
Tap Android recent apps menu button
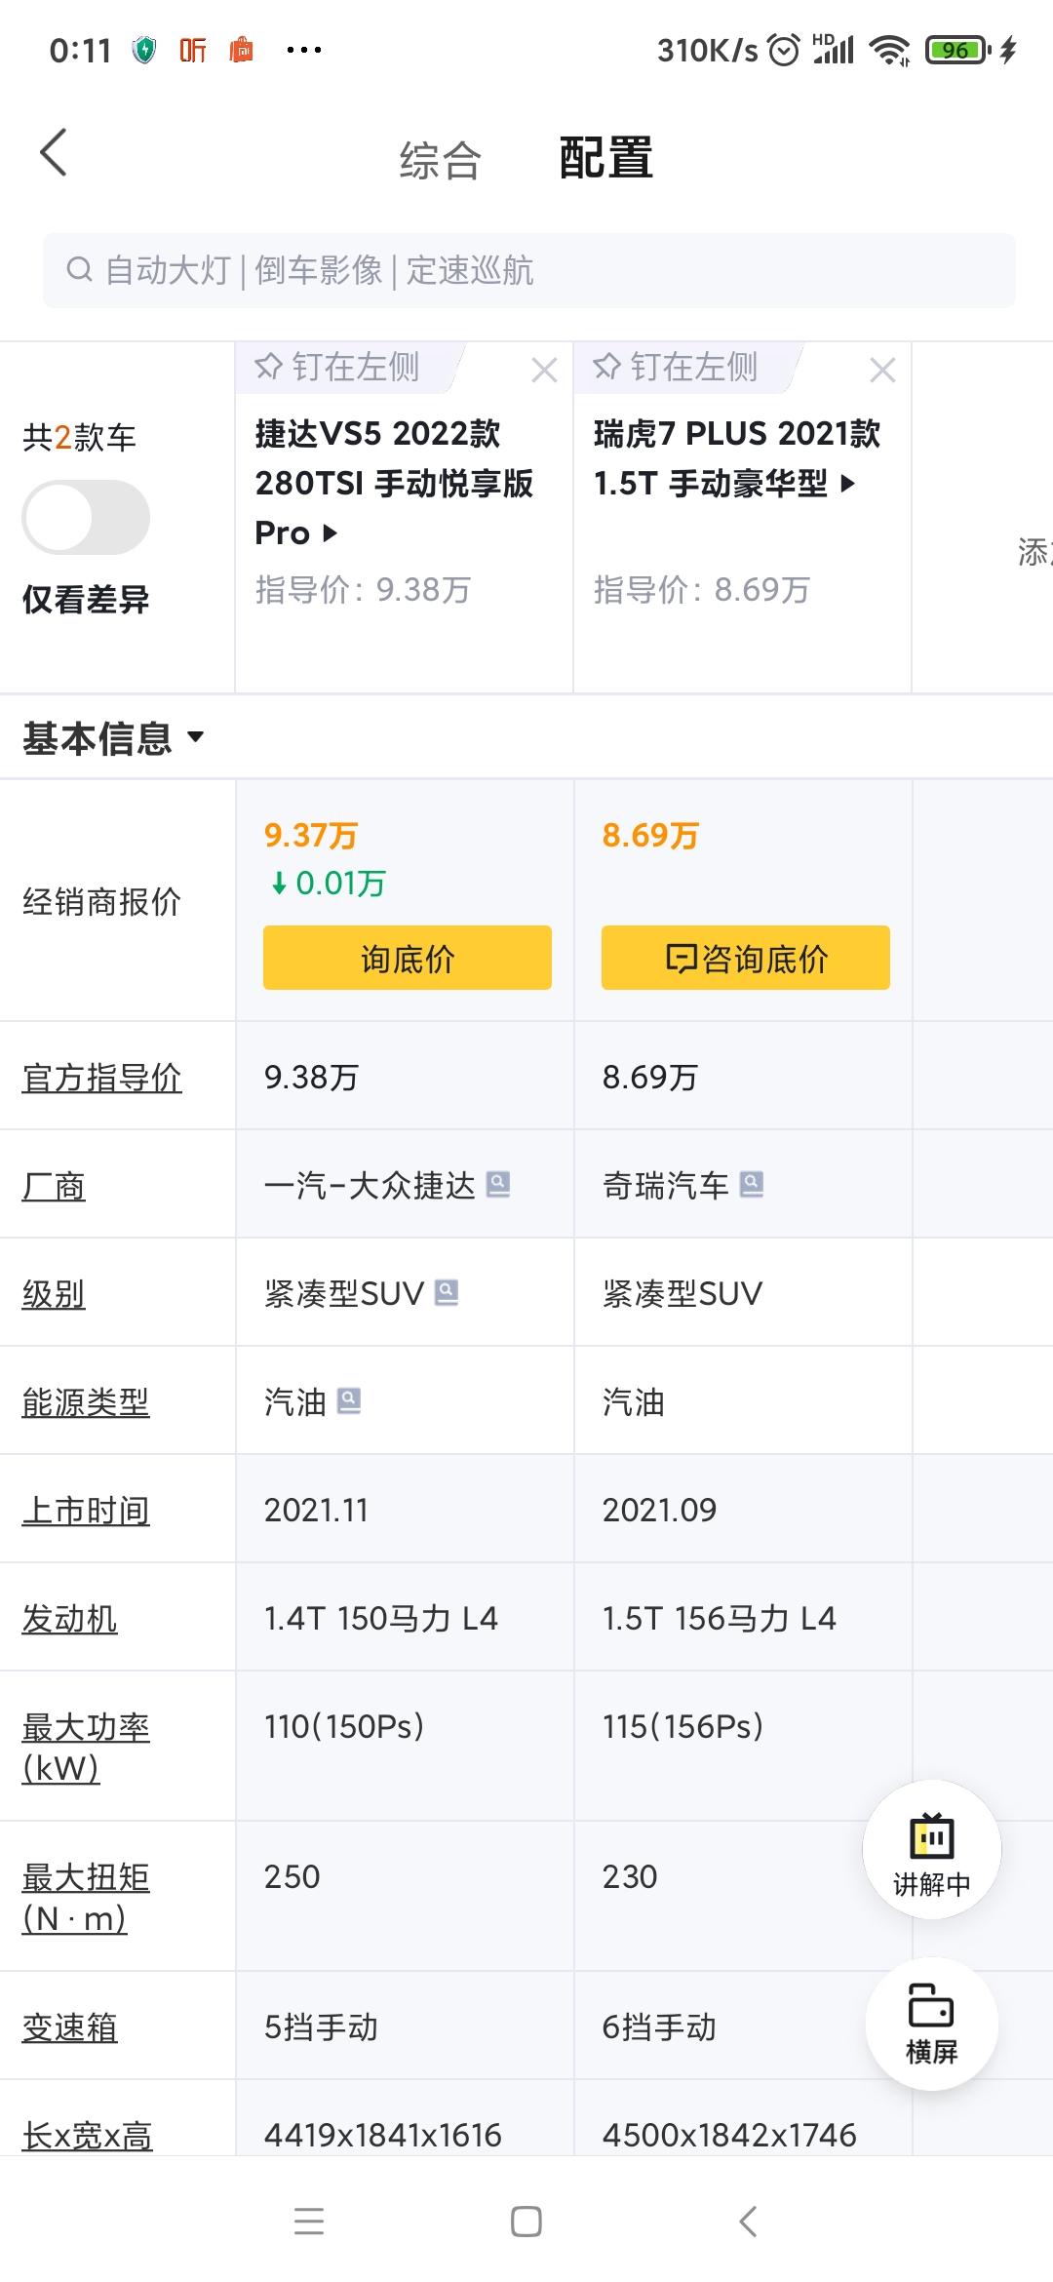pyautogui.click(x=309, y=2223)
